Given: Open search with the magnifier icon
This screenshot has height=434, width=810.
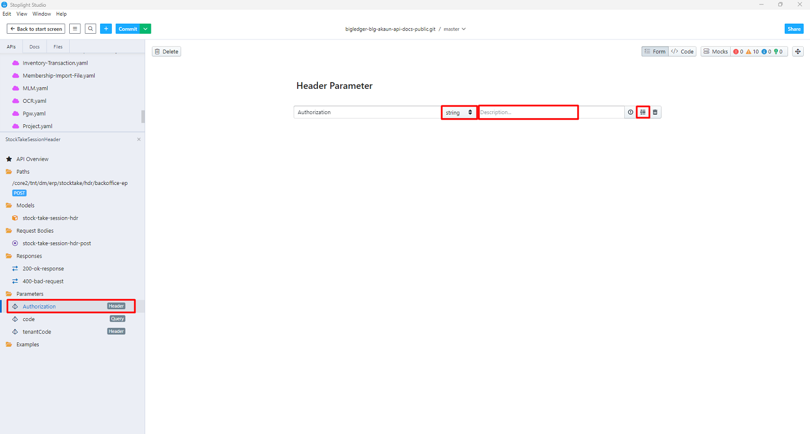Looking at the screenshot, I should click(91, 29).
